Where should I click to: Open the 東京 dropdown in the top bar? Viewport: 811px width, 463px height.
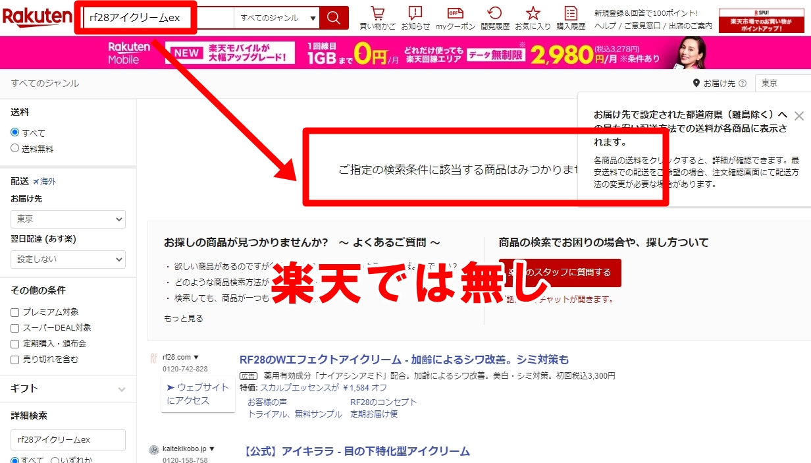[x=783, y=83]
